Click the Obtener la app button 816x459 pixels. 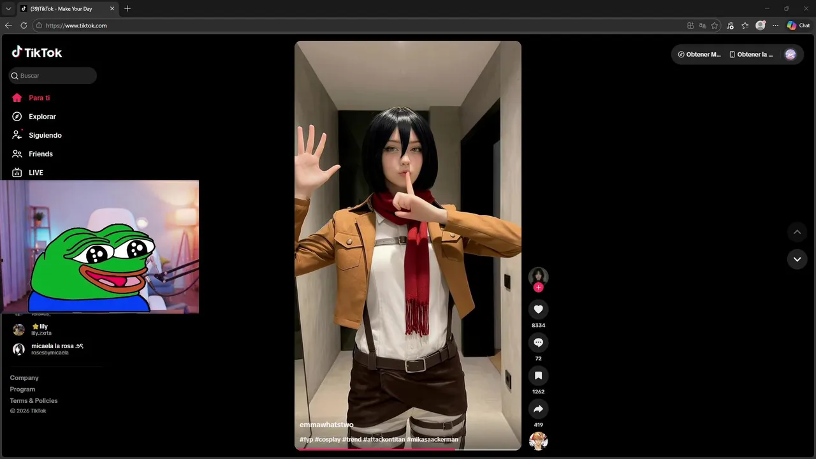pyautogui.click(x=751, y=54)
